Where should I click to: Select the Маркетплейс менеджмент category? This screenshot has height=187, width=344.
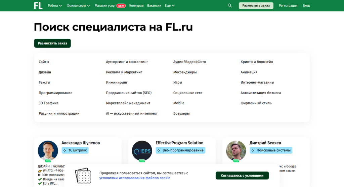tap(128, 103)
